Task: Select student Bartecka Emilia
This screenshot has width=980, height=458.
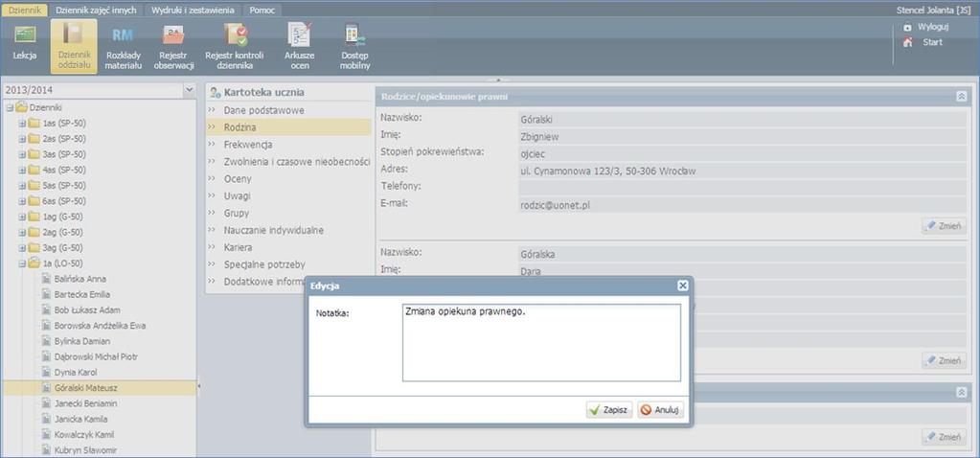Action: 80,294
